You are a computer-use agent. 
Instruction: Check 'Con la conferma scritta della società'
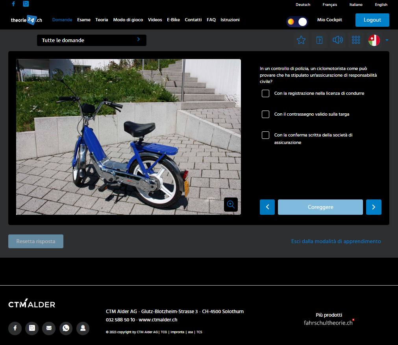coord(265,135)
